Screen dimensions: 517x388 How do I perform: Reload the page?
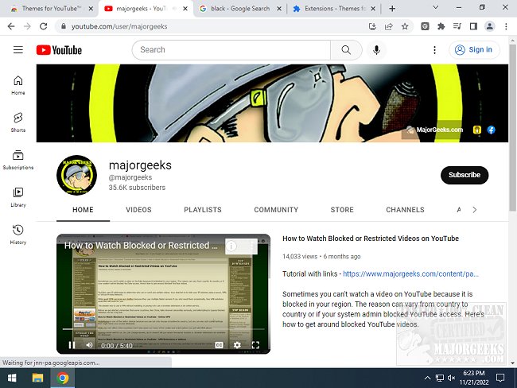tap(43, 26)
